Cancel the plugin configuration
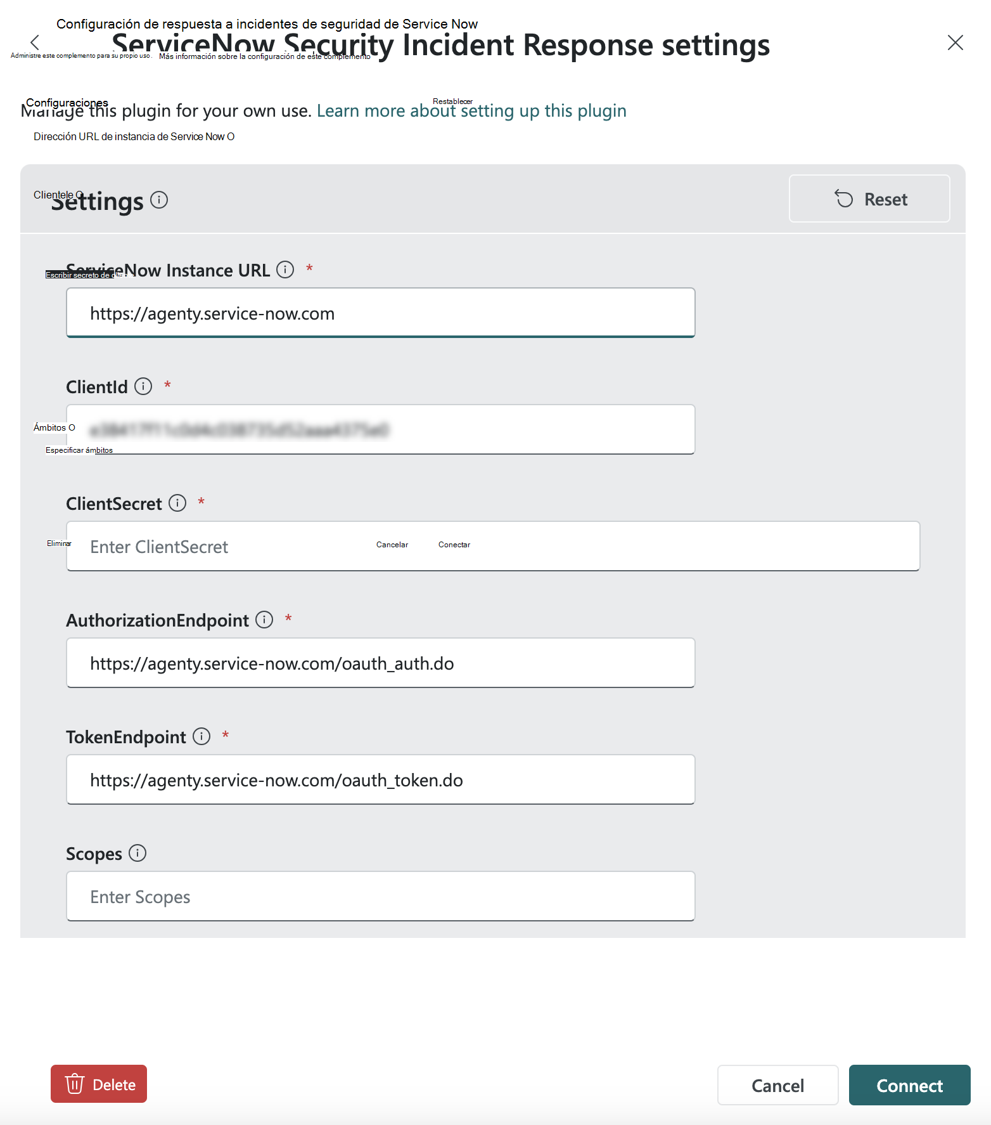The image size is (991, 1125). tap(777, 1085)
